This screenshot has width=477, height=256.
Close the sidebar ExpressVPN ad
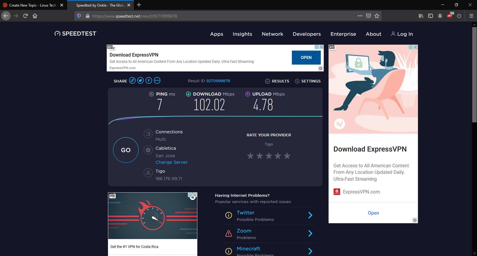pos(415,47)
